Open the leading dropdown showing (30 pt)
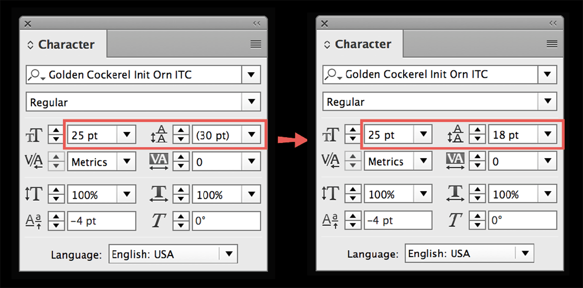 click(x=251, y=135)
